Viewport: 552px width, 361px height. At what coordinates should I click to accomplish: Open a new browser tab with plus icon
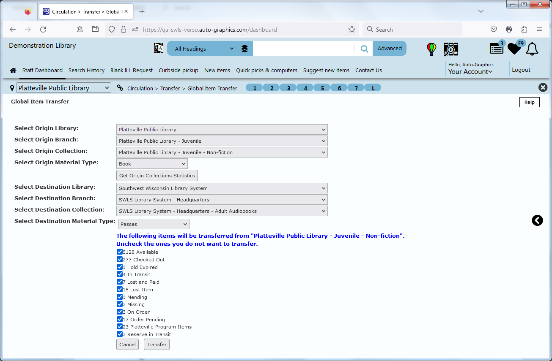click(142, 11)
